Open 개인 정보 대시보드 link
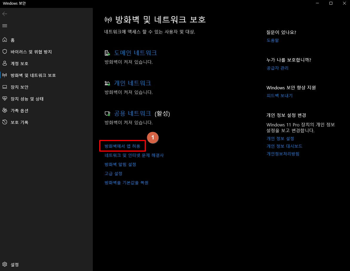Viewport: 350px width, 271px height. 285,146
